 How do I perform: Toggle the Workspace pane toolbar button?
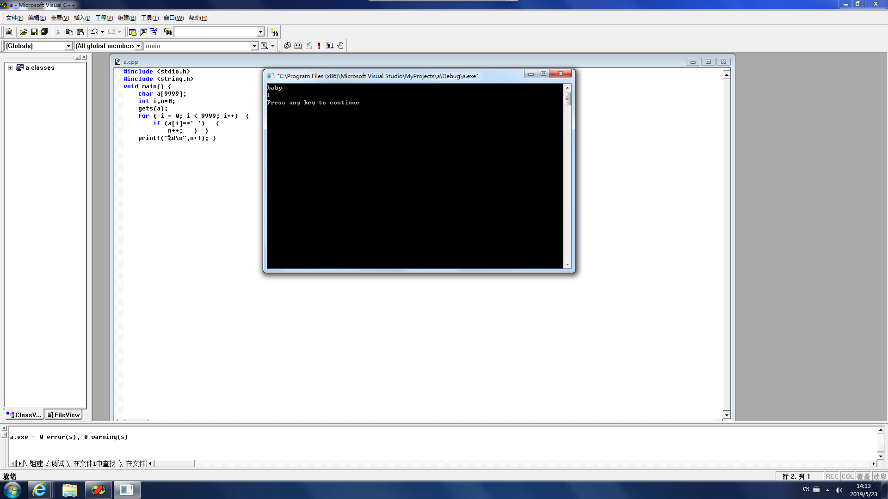tap(133, 32)
